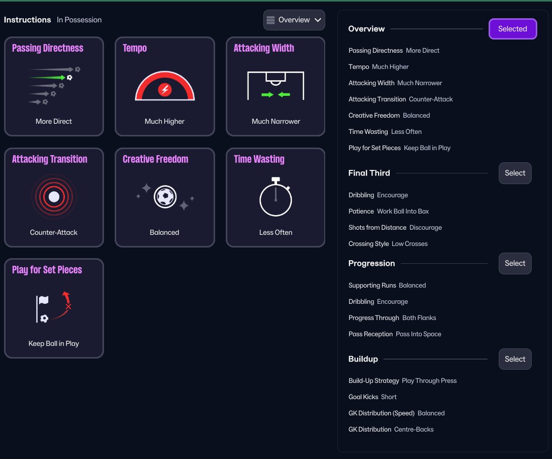Click the Final Third section heading
Viewport: 552px width, 459px height.
click(369, 173)
